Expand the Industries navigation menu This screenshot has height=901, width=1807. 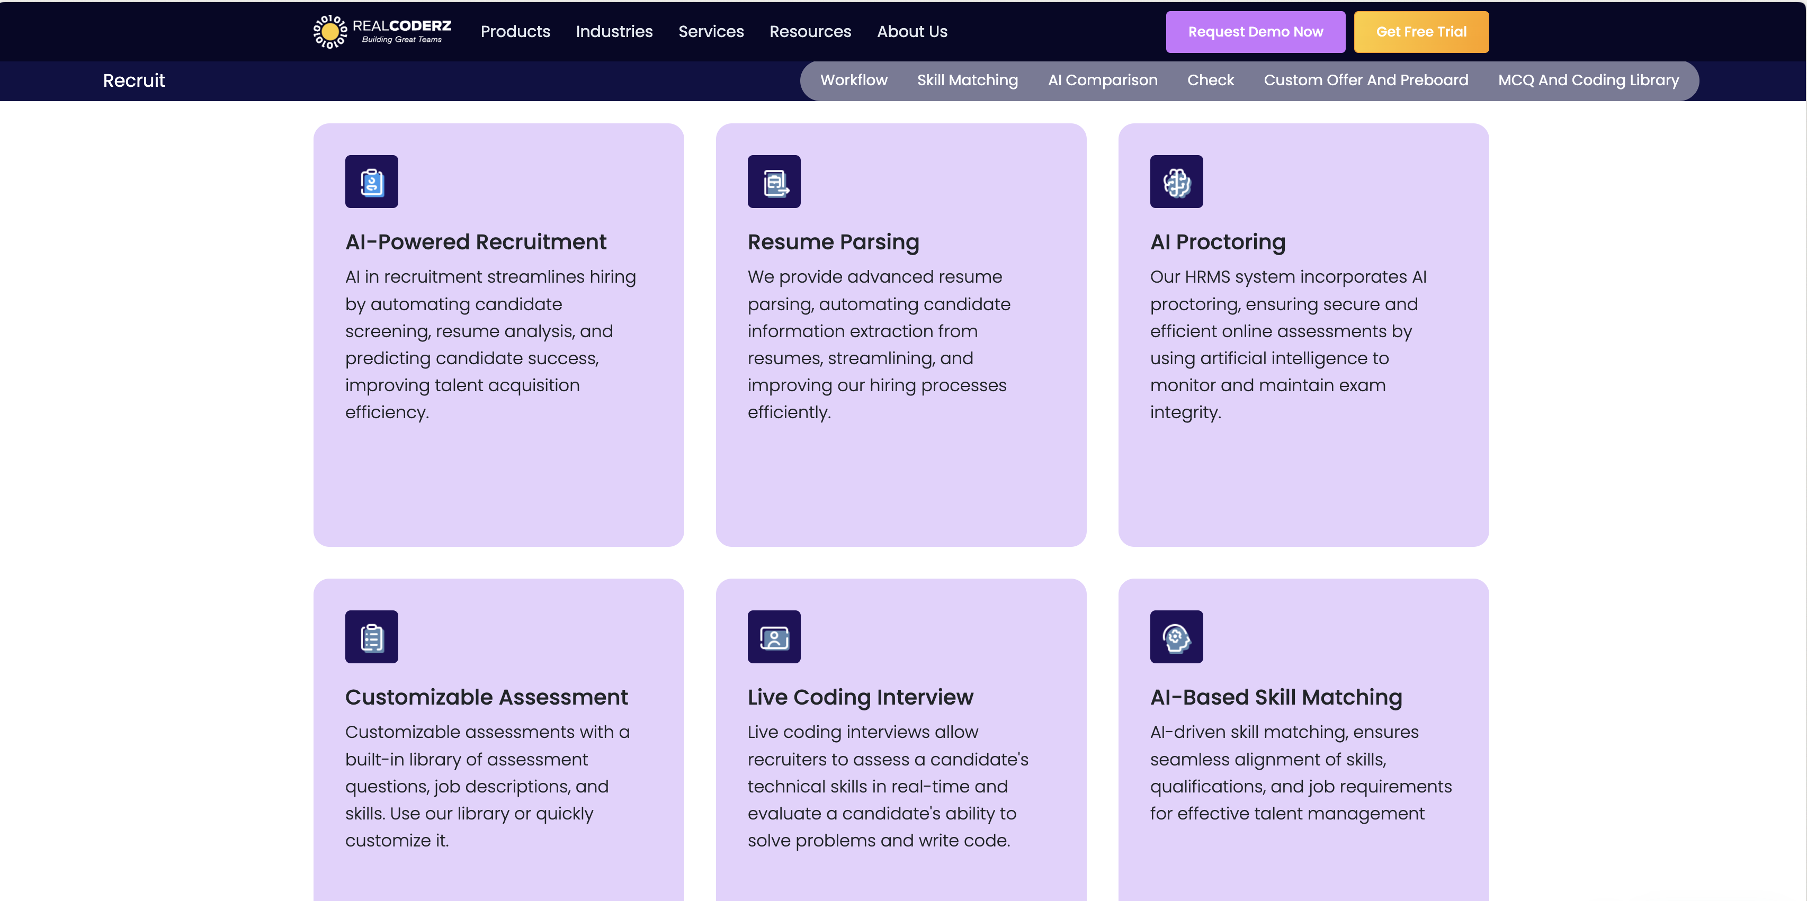614,31
